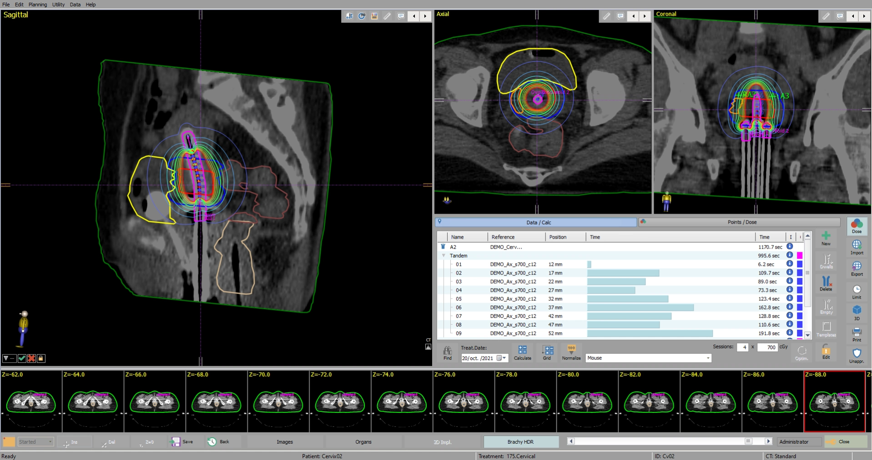The width and height of the screenshot is (872, 460).
Task: Switch to the Points / Dose tab
Action: click(741, 222)
